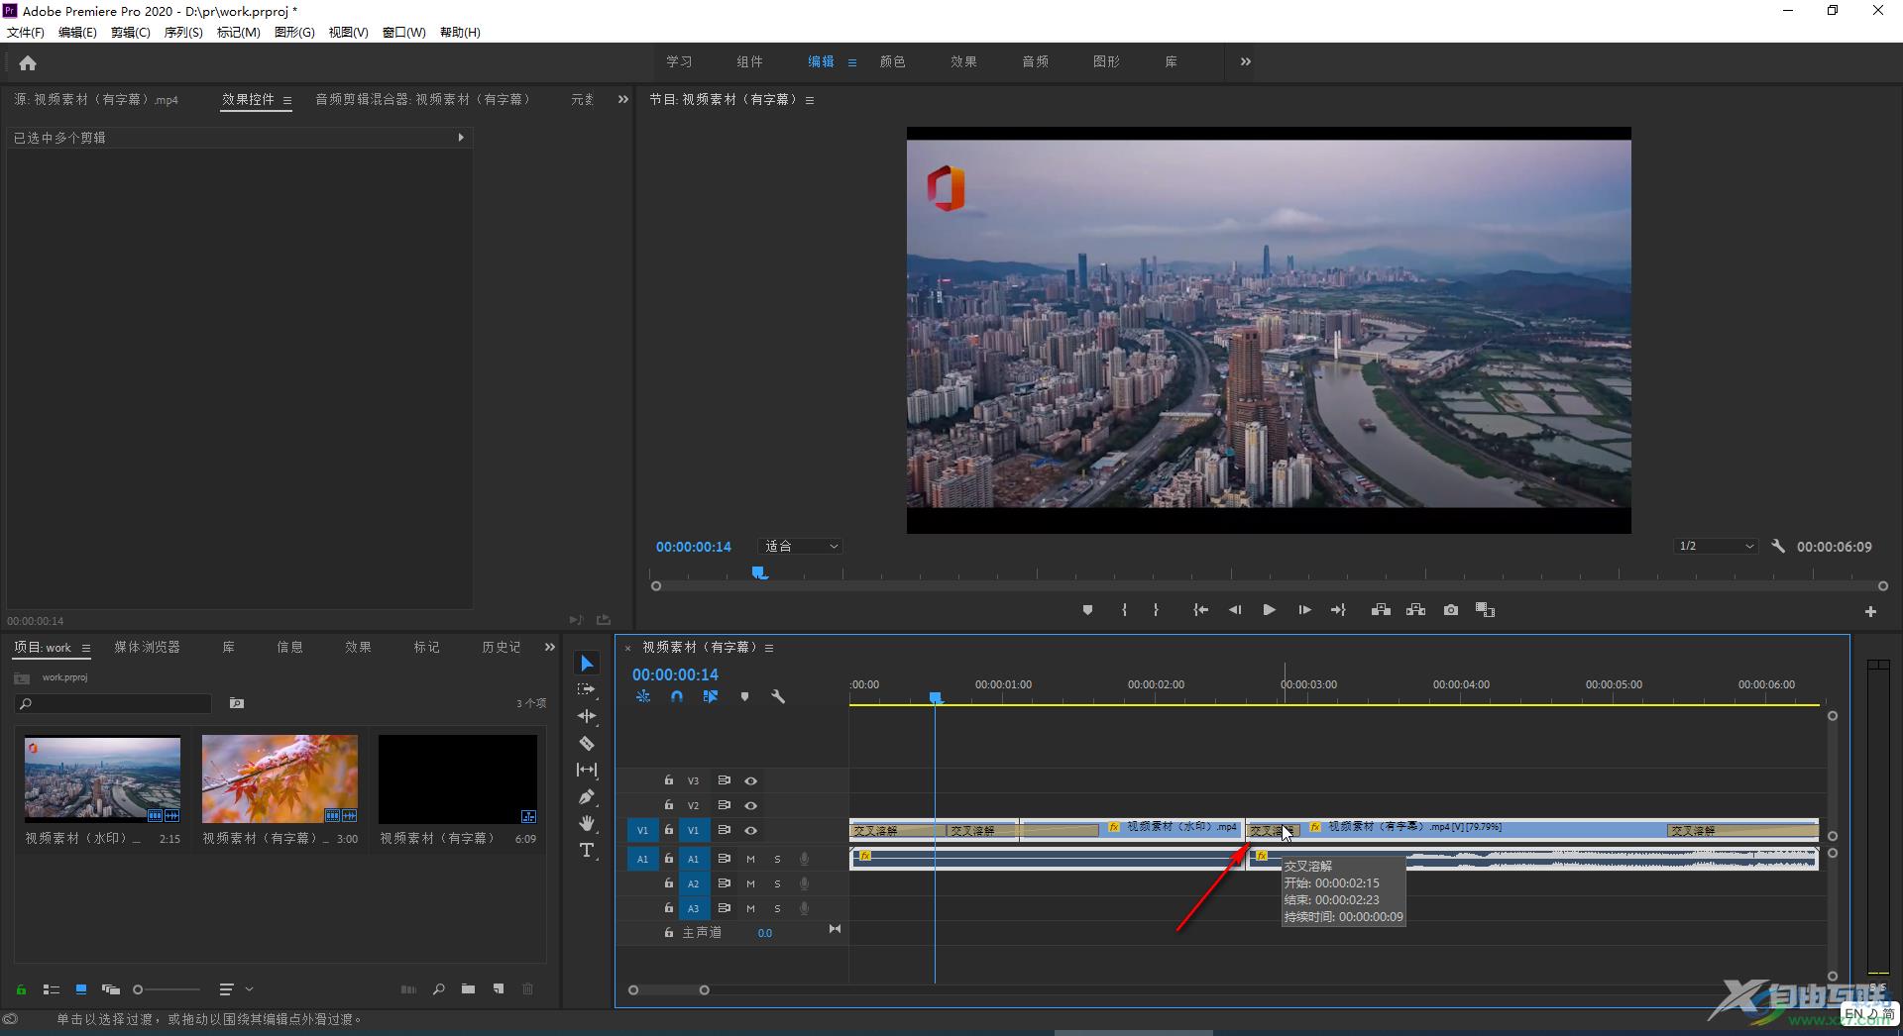
Task: Toggle V3 track output eye
Action: tap(750, 780)
